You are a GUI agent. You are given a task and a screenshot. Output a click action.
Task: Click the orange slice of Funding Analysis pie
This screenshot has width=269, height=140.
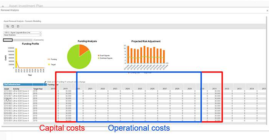83,50
